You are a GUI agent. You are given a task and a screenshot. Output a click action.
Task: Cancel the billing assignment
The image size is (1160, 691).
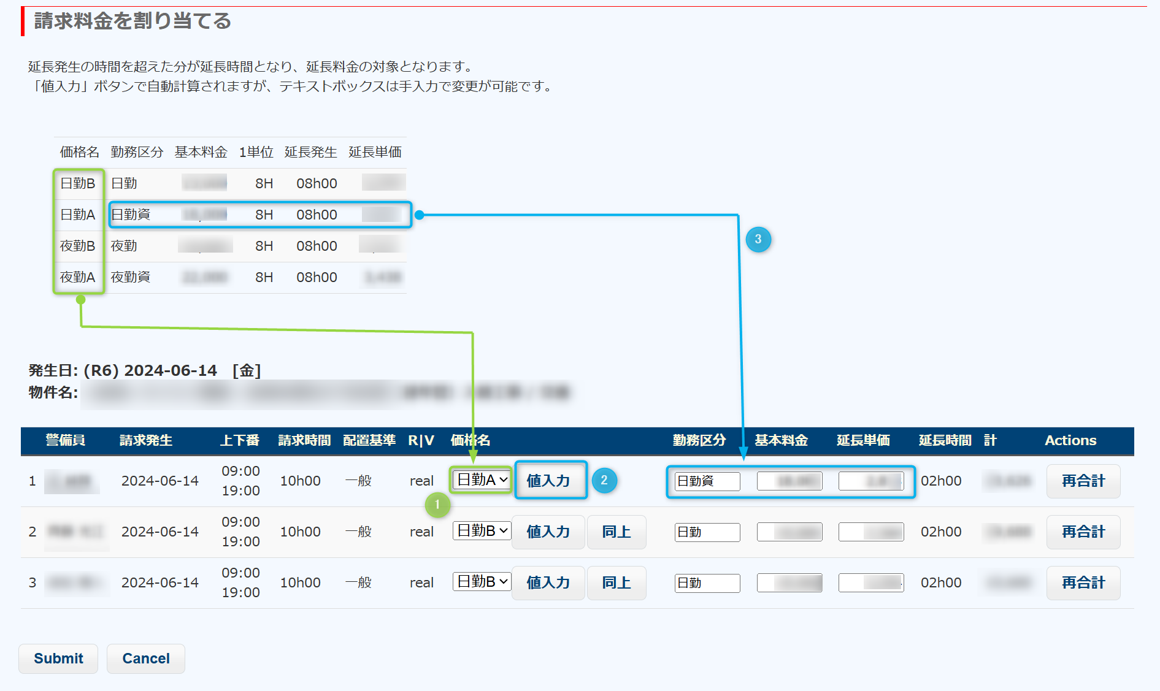pos(146,659)
